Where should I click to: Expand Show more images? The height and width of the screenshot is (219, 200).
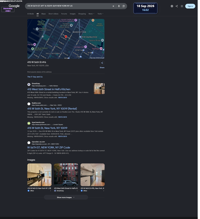click(x=66, y=198)
